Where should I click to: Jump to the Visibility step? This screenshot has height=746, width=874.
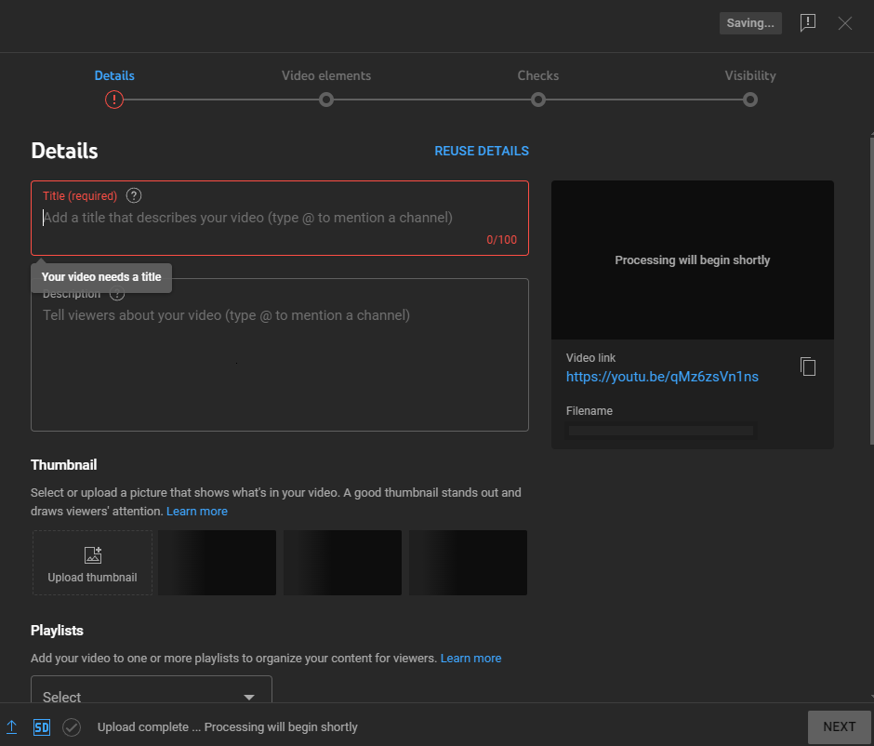(750, 76)
